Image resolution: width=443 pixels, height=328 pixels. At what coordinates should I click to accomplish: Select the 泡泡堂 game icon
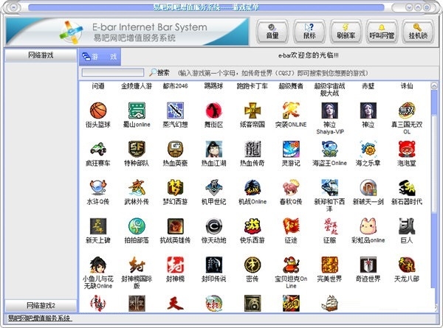pos(406,150)
